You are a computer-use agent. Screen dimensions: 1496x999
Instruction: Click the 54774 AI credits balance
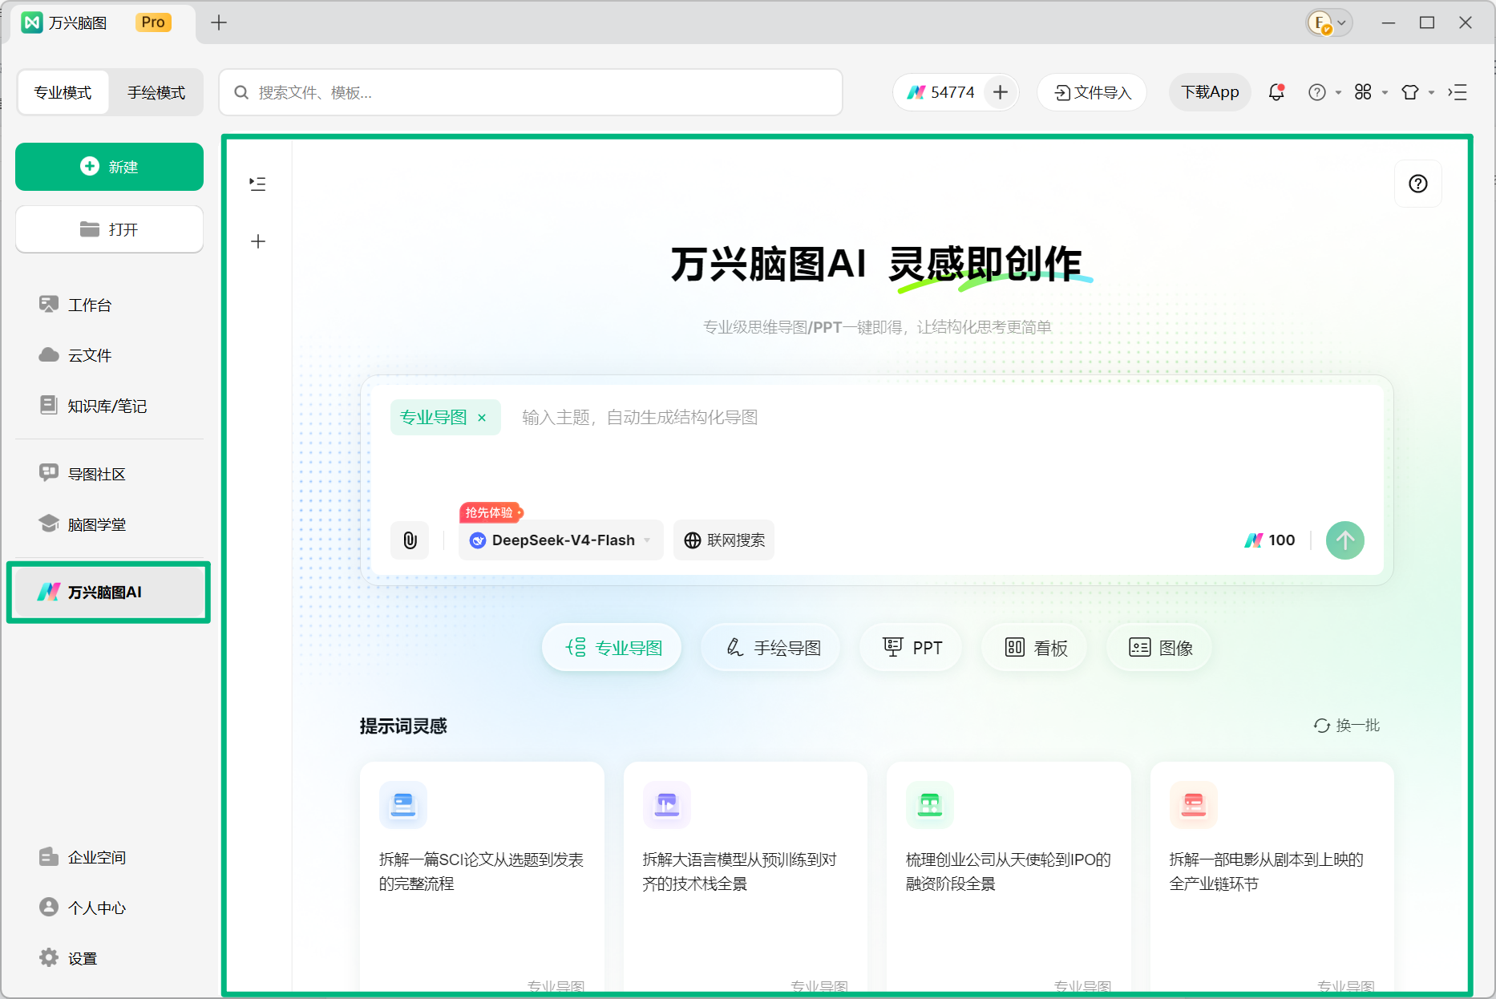[940, 92]
